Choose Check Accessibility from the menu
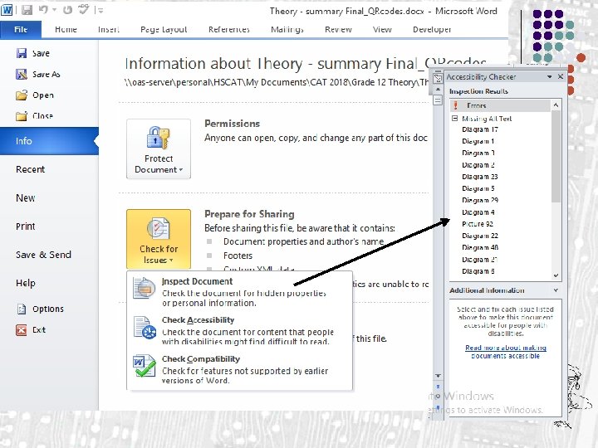Image resolution: width=598 pixels, height=448 pixels. (239, 330)
